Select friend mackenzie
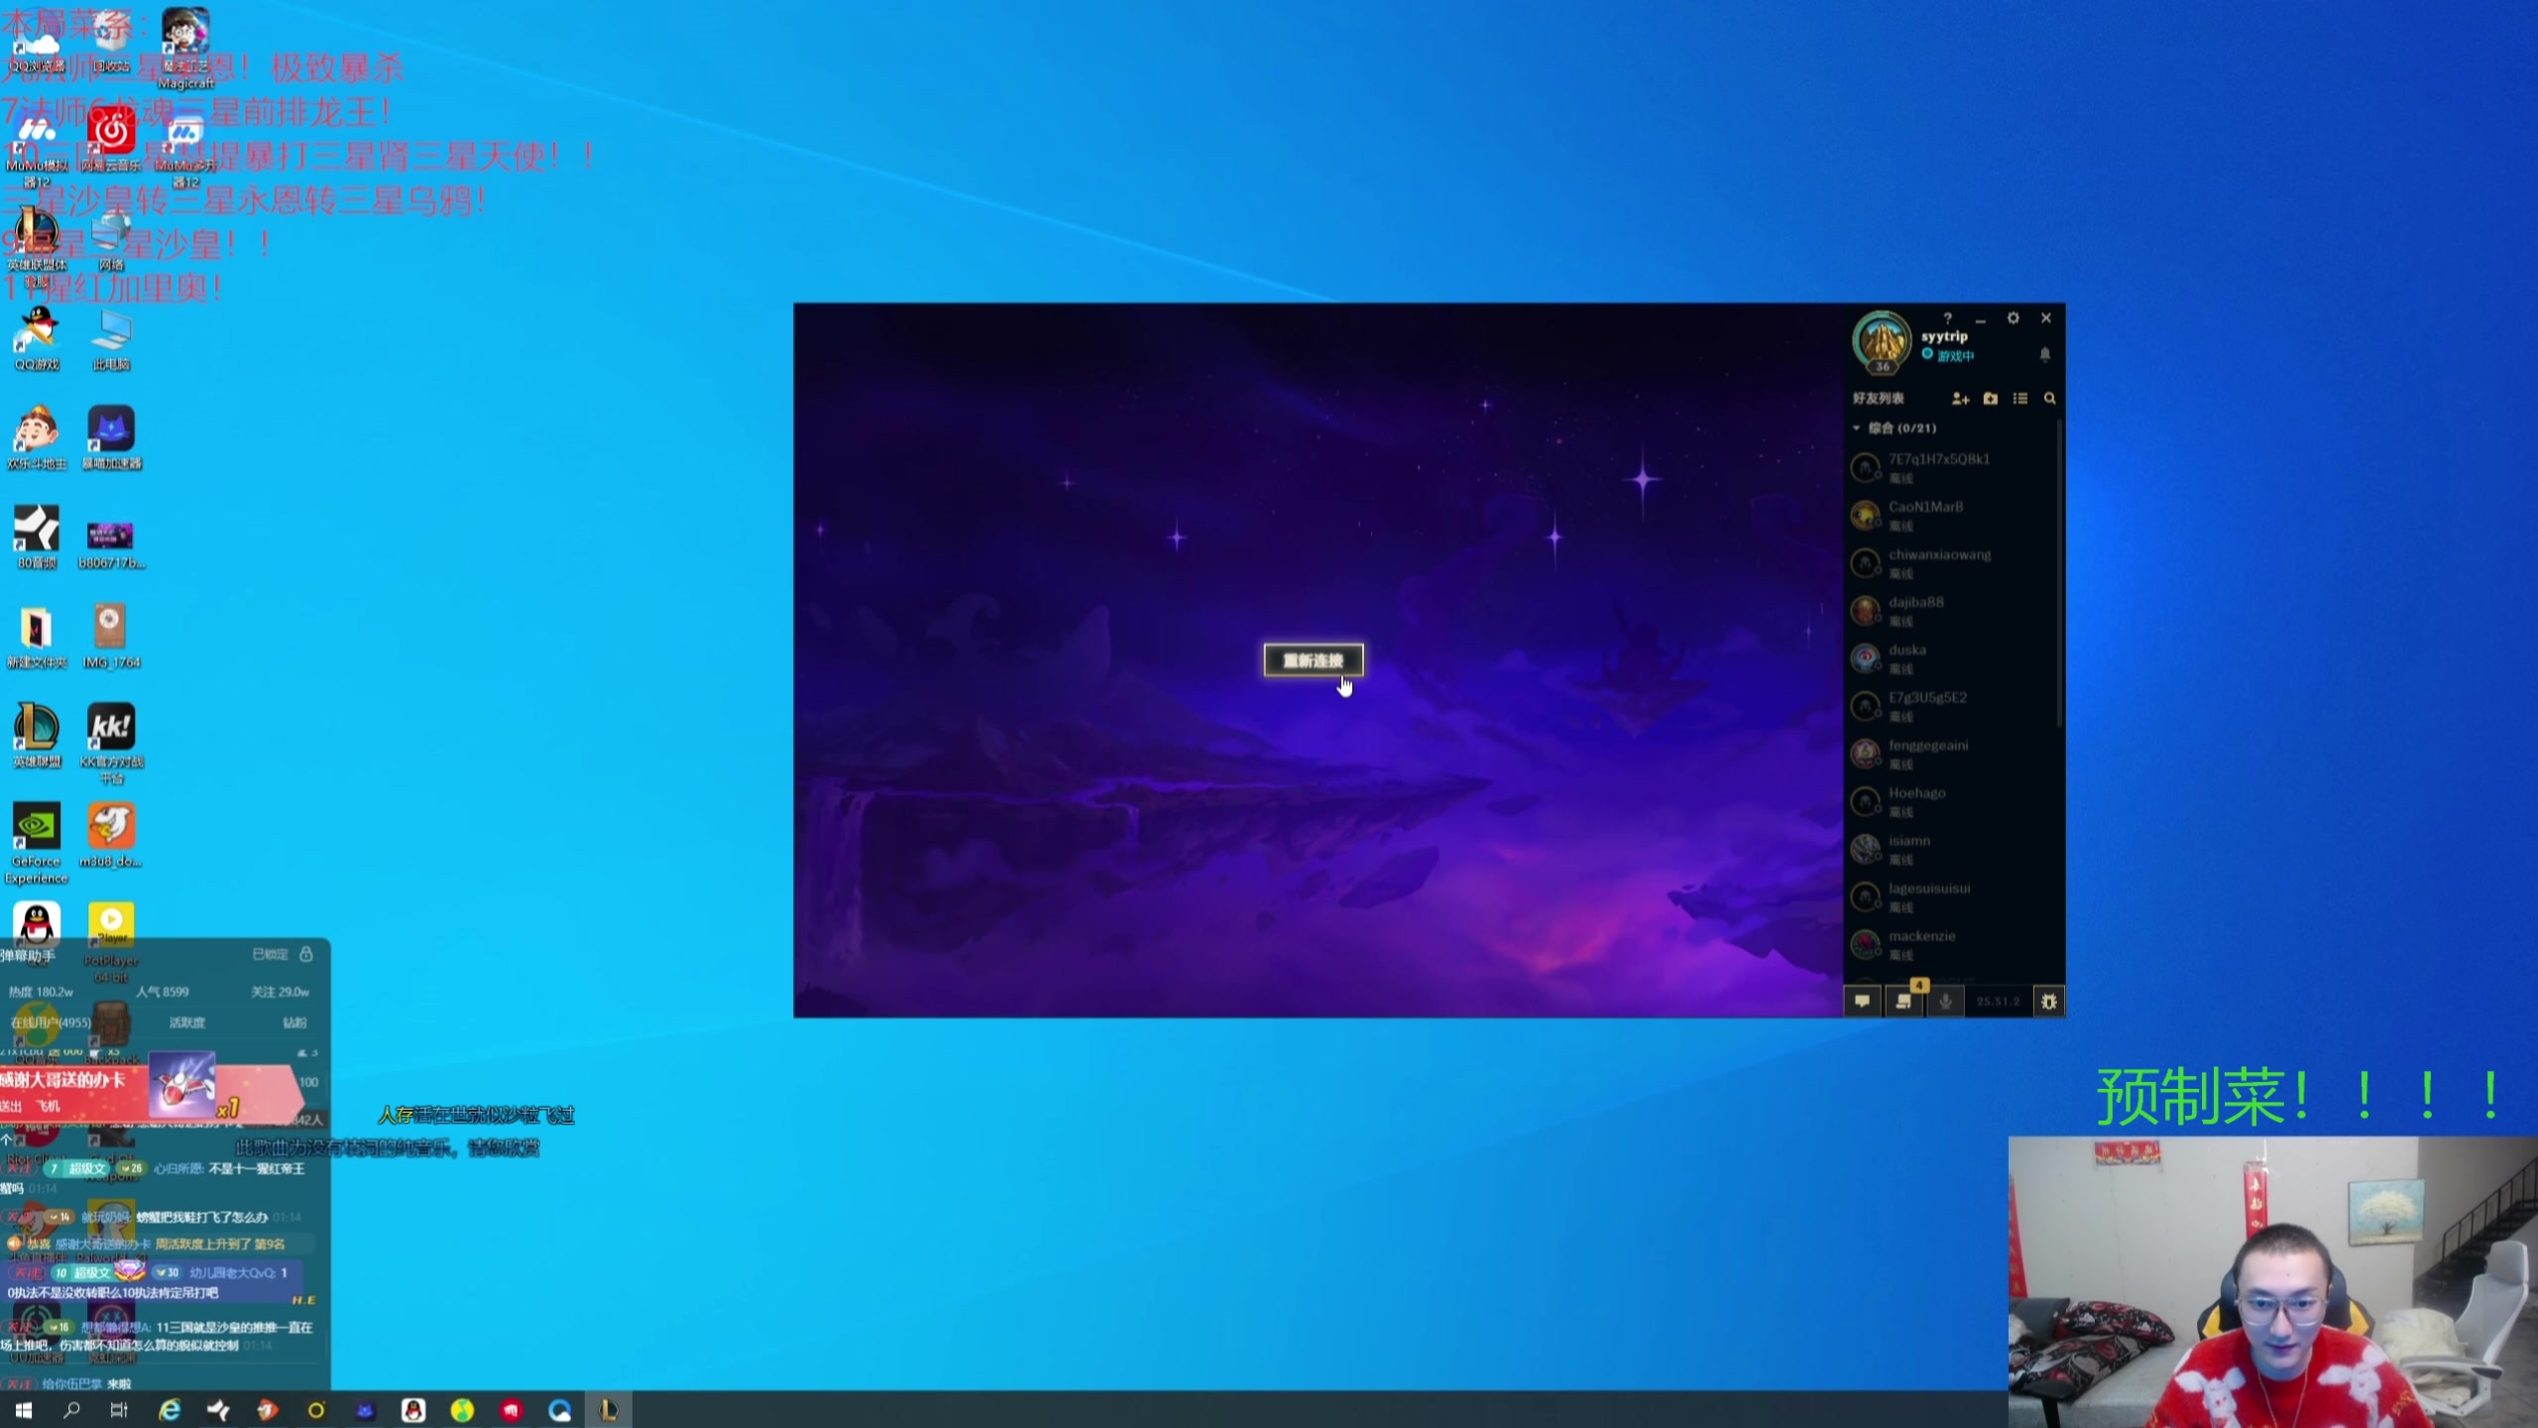Screen dimensions: 2538x1428 click(x=1949, y=943)
